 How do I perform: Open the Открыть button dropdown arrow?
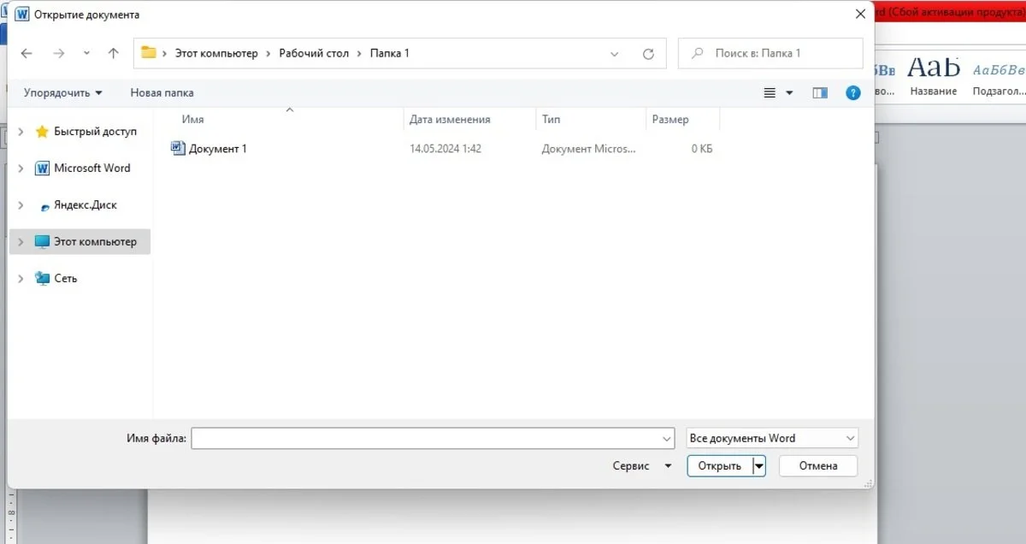point(759,466)
